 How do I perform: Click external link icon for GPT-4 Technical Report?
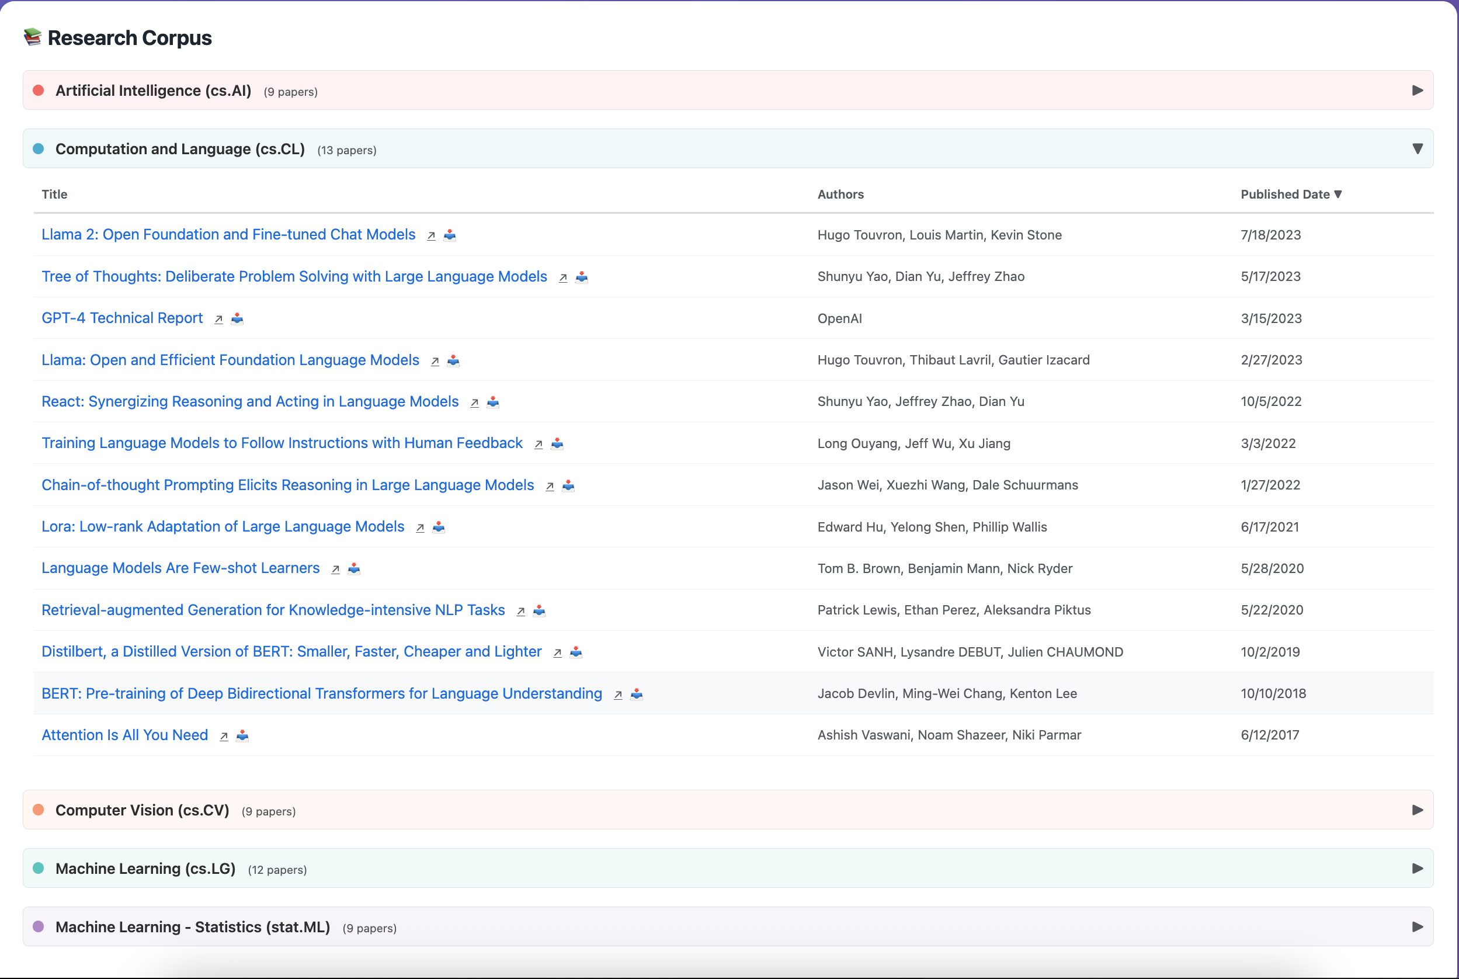(218, 319)
